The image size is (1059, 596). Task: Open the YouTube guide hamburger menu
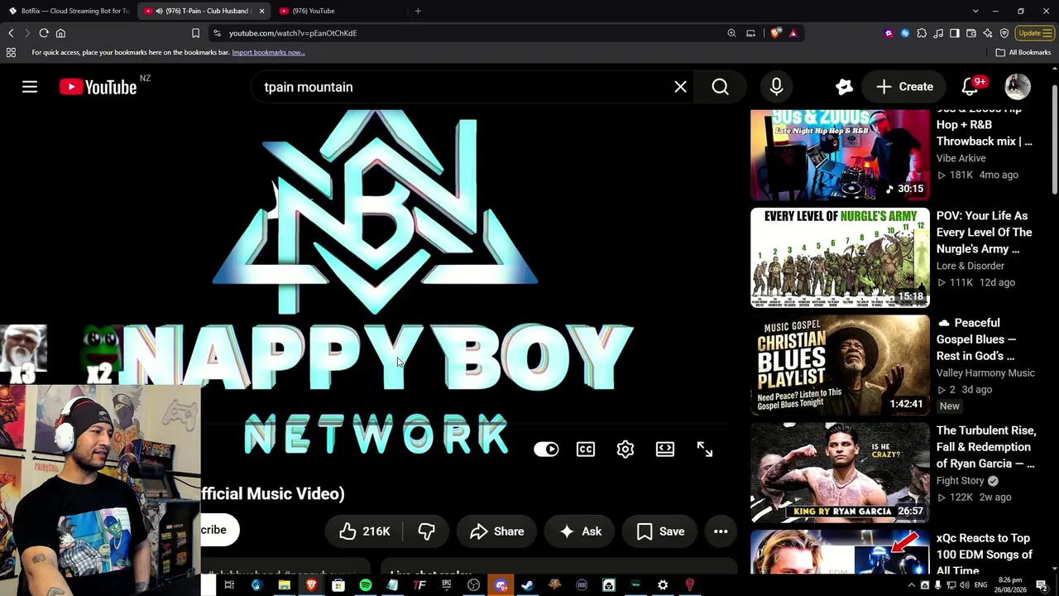coord(30,87)
